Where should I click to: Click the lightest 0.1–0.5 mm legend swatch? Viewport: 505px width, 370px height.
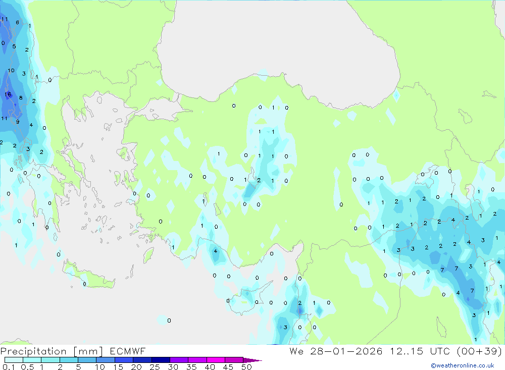(x=14, y=360)
